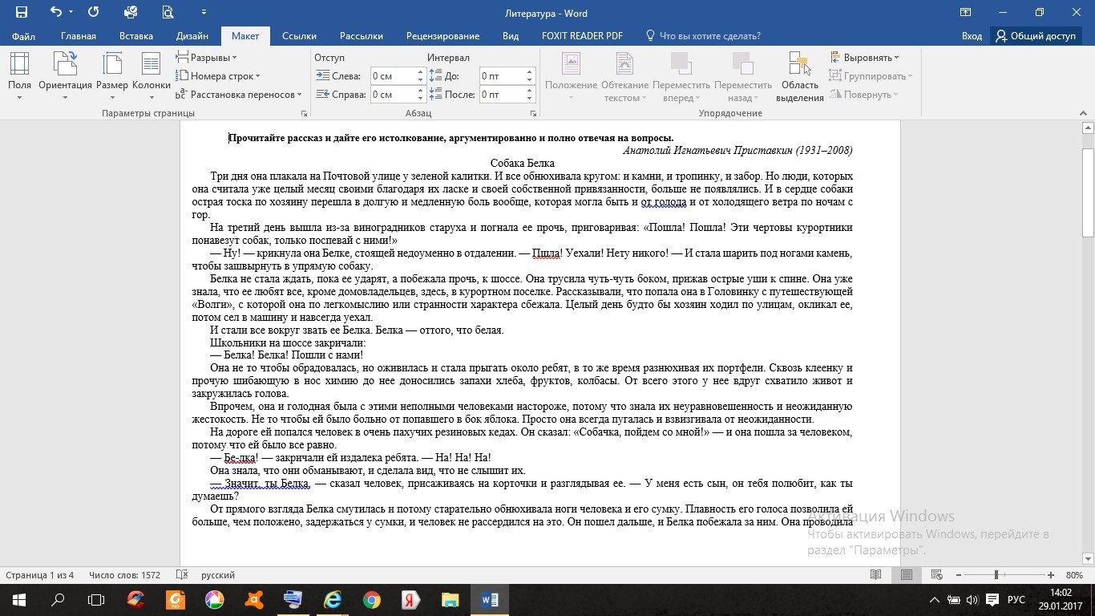This screenshot has width=1095, height=616.
Task: Switch to Web Layout view
Action: [936, 575]
